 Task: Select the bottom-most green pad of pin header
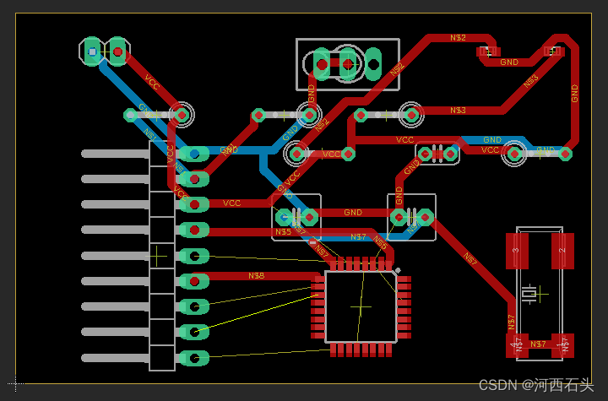coord(194,358)
